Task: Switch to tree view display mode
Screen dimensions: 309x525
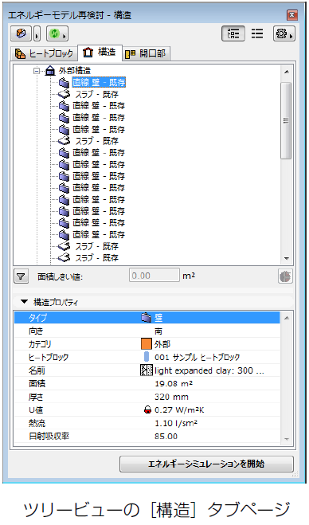Action: click(x=233, y=33)
